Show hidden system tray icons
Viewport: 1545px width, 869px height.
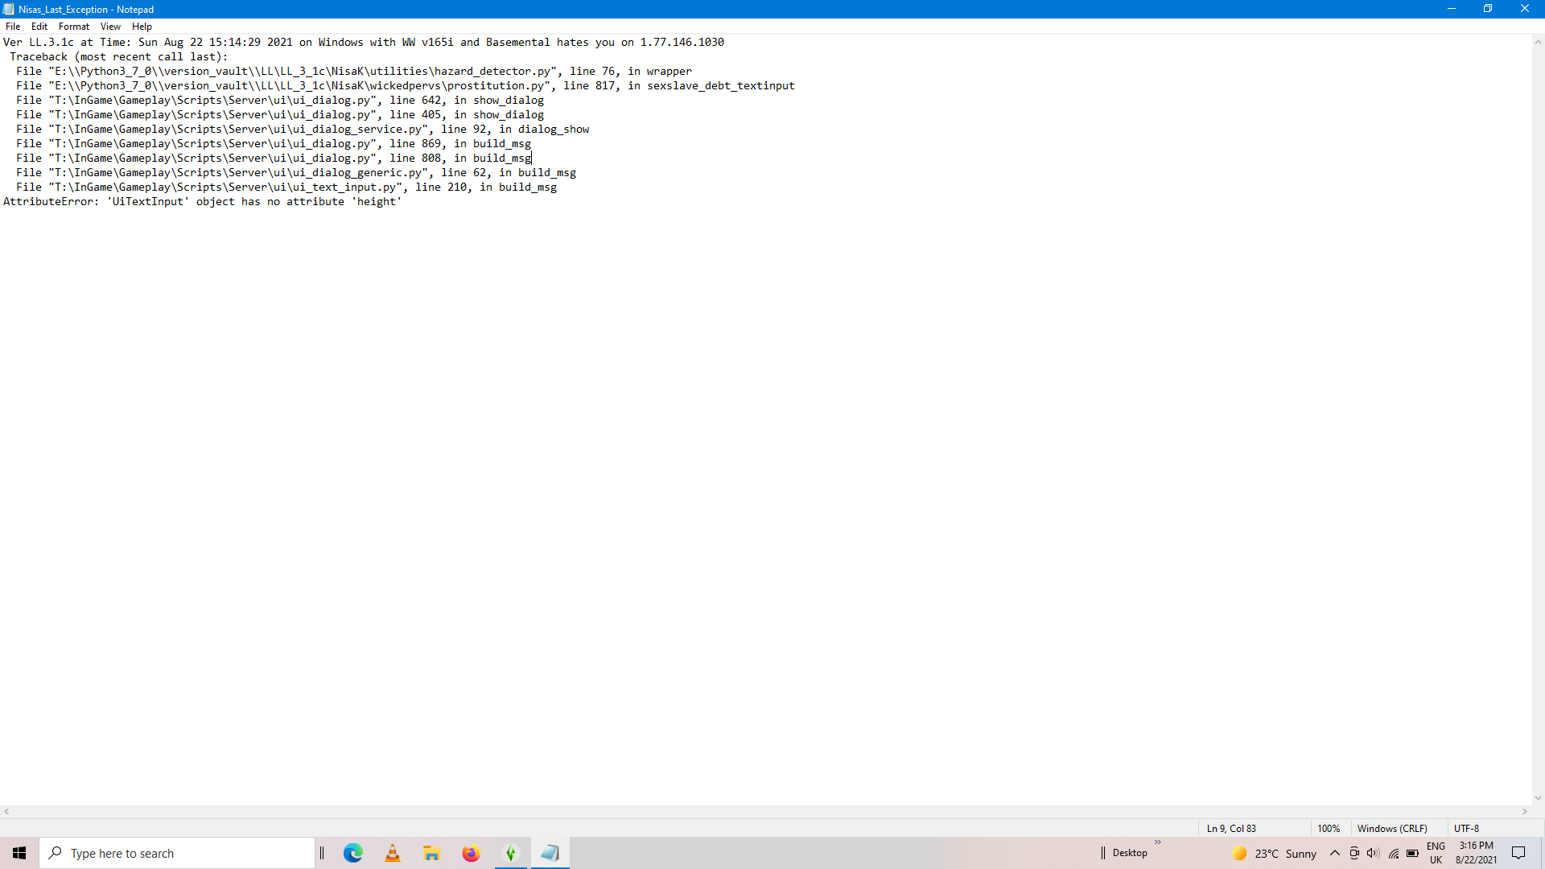click(1335, 853)
